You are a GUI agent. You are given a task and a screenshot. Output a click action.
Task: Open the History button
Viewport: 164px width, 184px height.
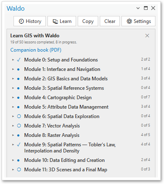point(29,21)
